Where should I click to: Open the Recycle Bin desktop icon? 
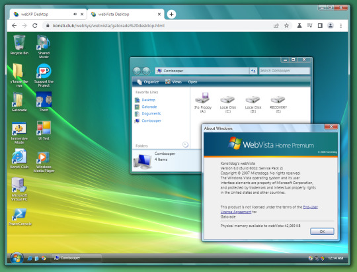point(19,45)
